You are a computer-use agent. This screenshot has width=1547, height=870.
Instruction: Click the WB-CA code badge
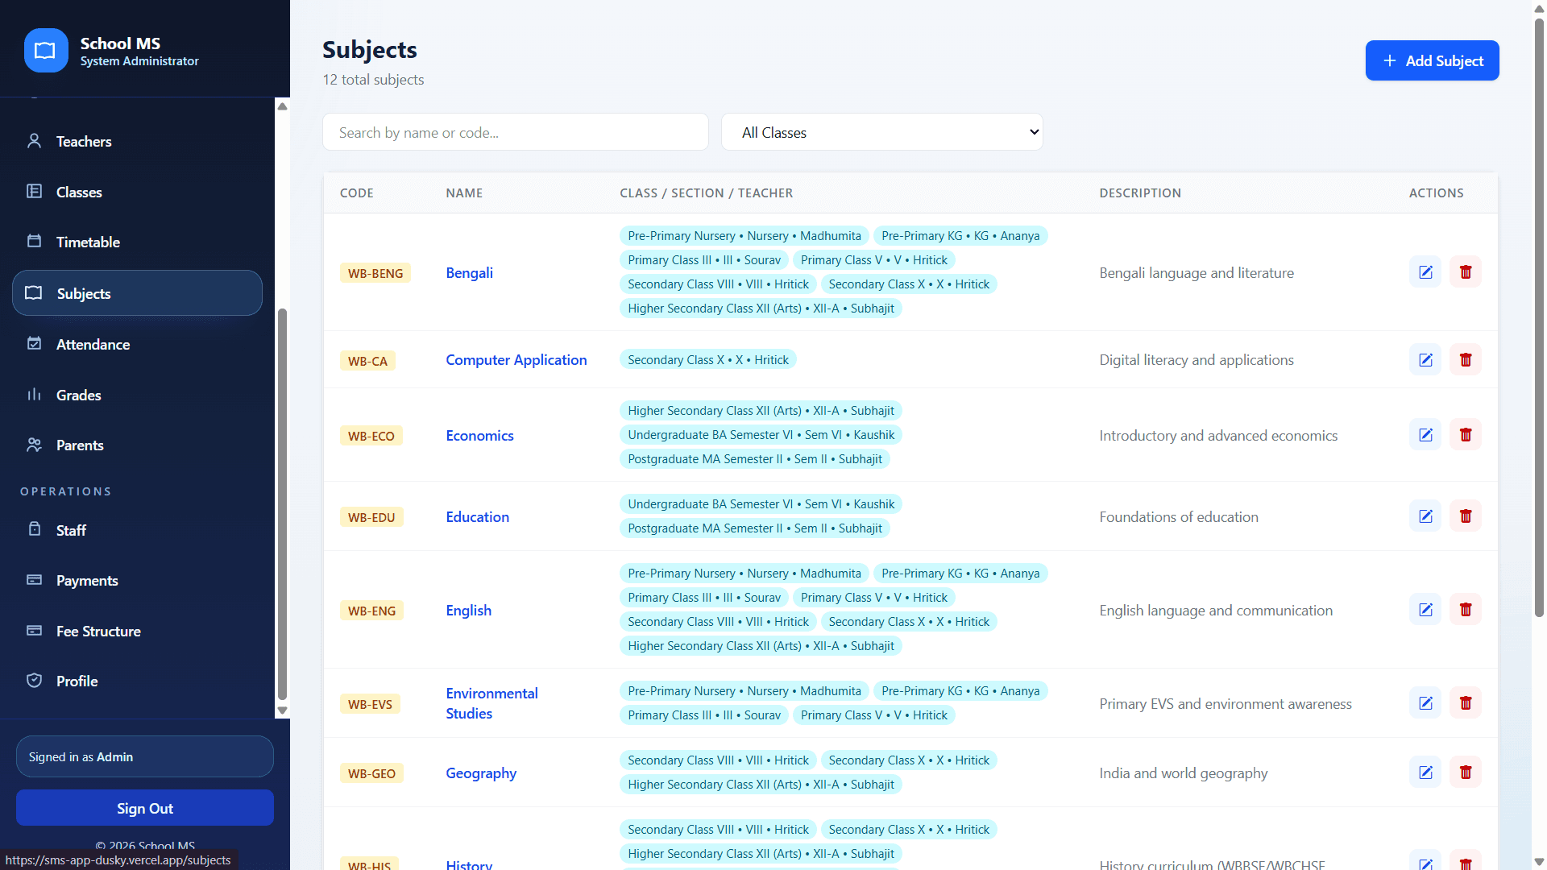(367, 361)
